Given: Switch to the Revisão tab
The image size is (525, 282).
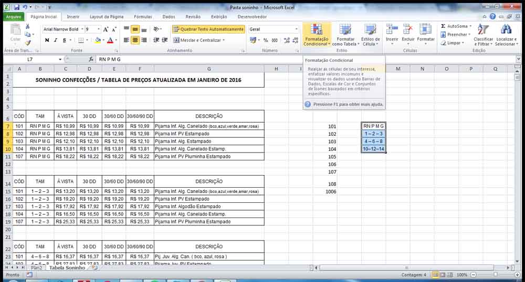Looking at the screenshot, I should (193, 17).
